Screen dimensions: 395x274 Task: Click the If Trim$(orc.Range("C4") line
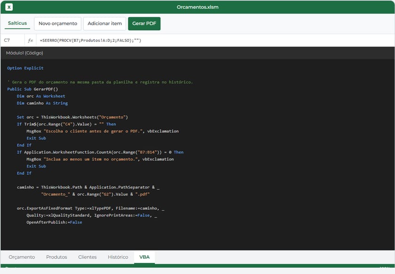tap(66, 124)
